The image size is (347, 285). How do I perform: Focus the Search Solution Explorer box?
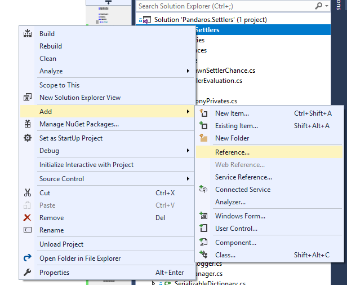pos(225,6)
